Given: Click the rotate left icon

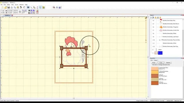Looking at the screenshot, I should pyautogui.click(x=23, y=11).
